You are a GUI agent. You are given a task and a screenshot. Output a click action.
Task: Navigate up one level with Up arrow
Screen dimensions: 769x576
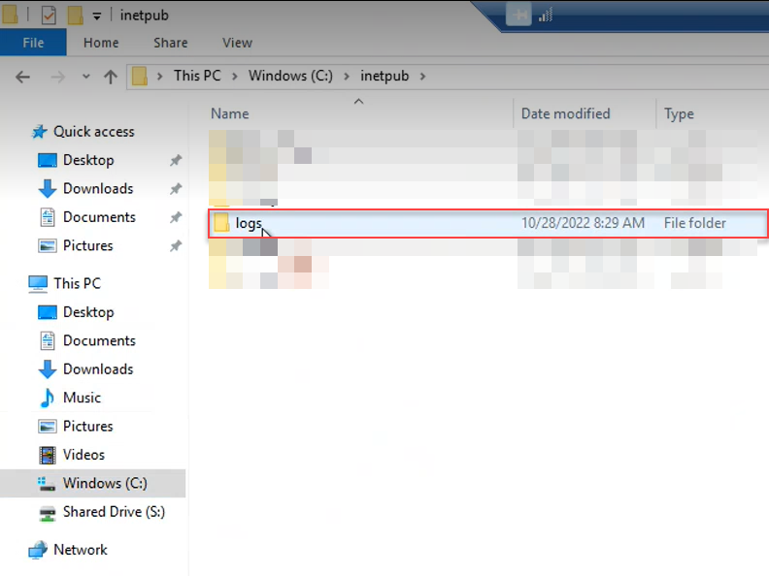tap(110, 77)
